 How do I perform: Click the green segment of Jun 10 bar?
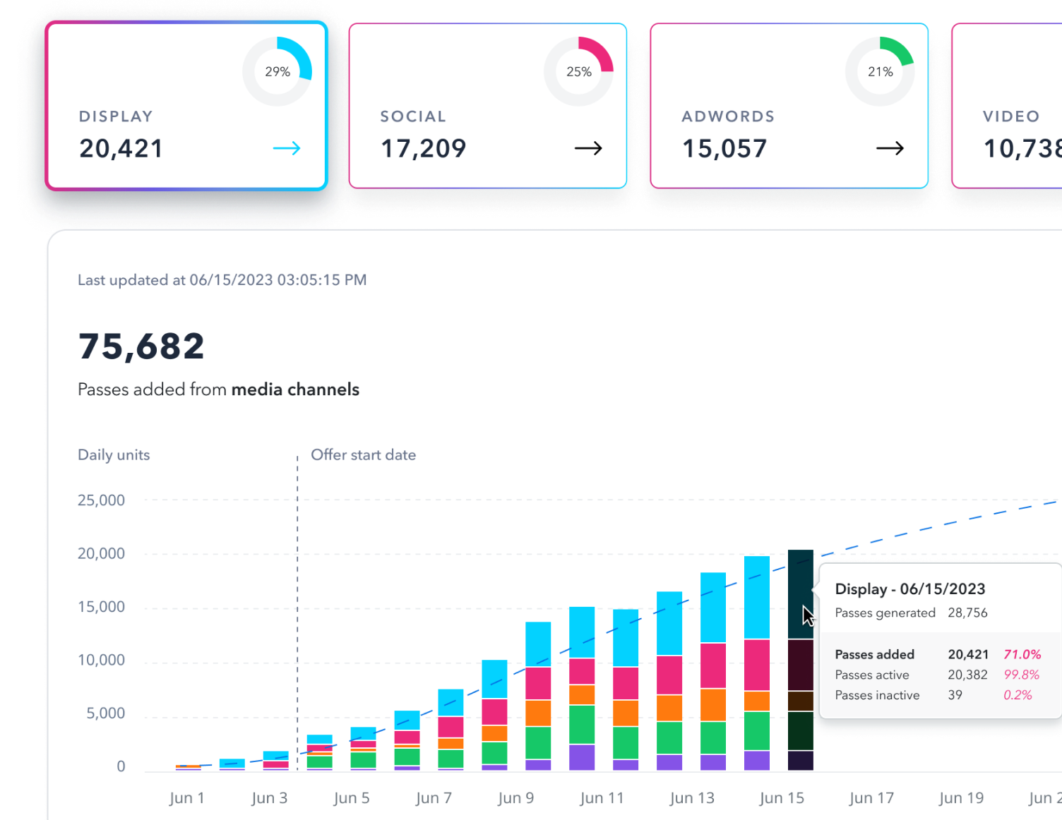[582, 724]
